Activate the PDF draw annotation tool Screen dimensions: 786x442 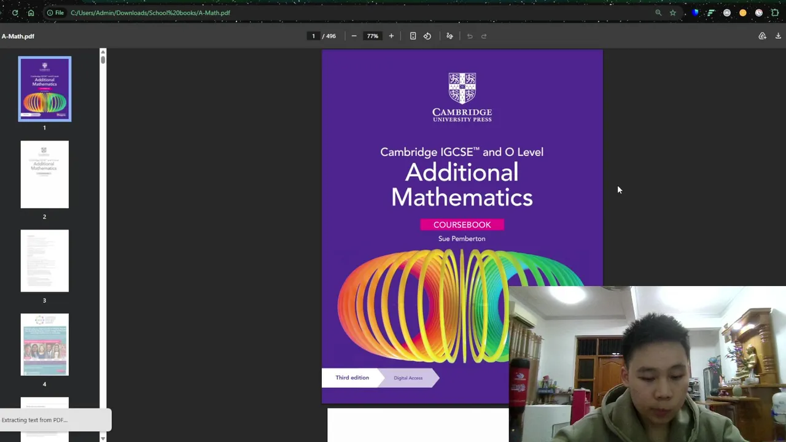coord(449,36)
